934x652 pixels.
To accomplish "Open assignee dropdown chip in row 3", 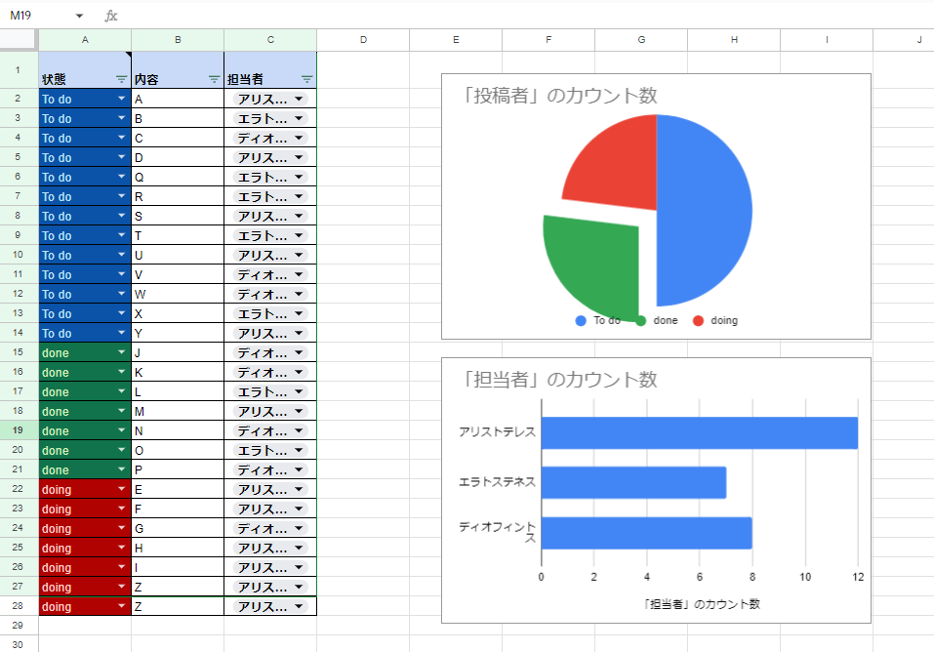I will 270,119.
